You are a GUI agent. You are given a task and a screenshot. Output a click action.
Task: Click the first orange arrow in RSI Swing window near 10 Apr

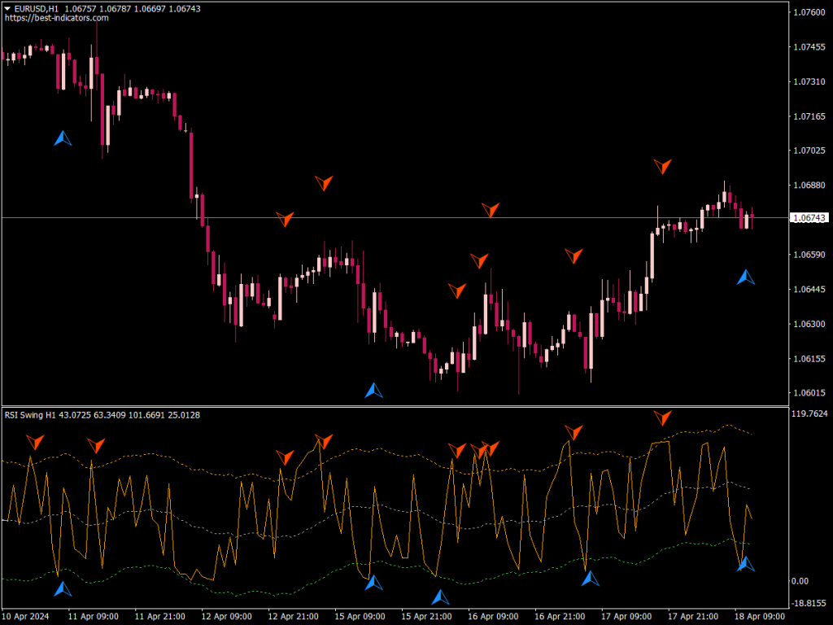(35, 442)
